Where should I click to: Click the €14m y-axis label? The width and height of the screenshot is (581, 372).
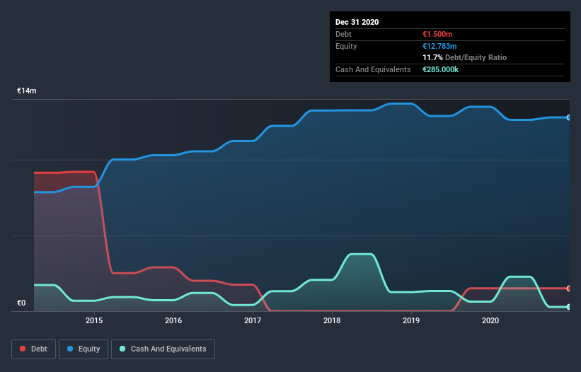pos(27,91)
